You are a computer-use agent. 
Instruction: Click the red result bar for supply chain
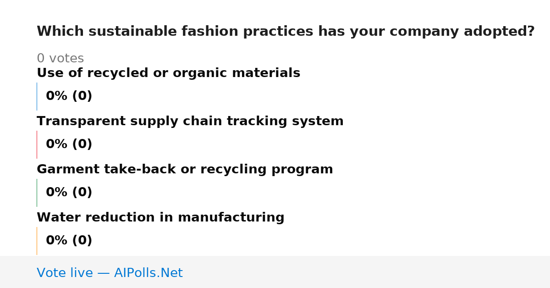pyautogui.click(x=37, y=144)
